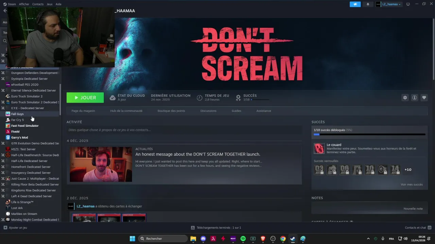This screenshot has height=244, width=435.
Task: Open Boutique des points tab
Action: pos(171,111)
